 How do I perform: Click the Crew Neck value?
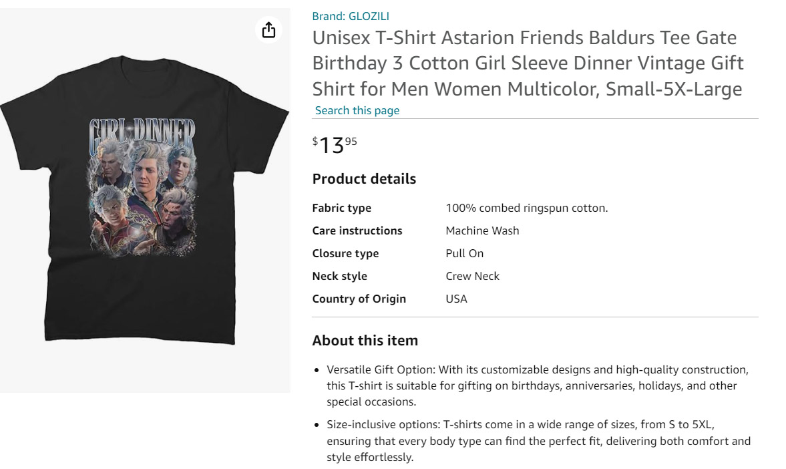coord(472,276)
